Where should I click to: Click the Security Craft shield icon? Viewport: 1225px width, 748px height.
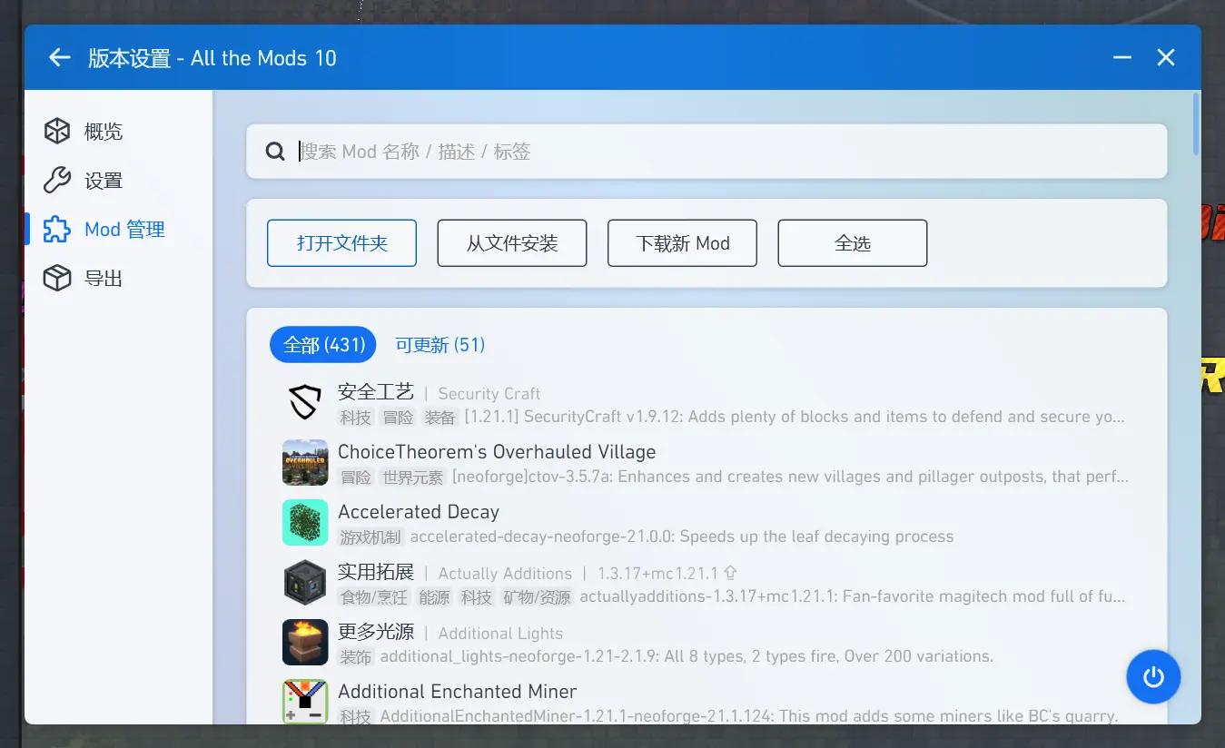click(305, 402)
